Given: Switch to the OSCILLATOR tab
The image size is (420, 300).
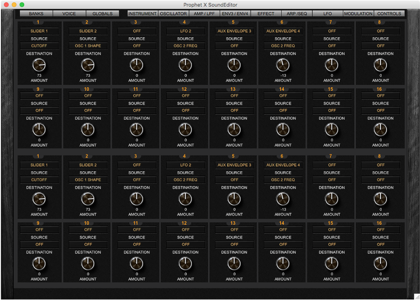Looking at the screenshot, I should 174,14.
